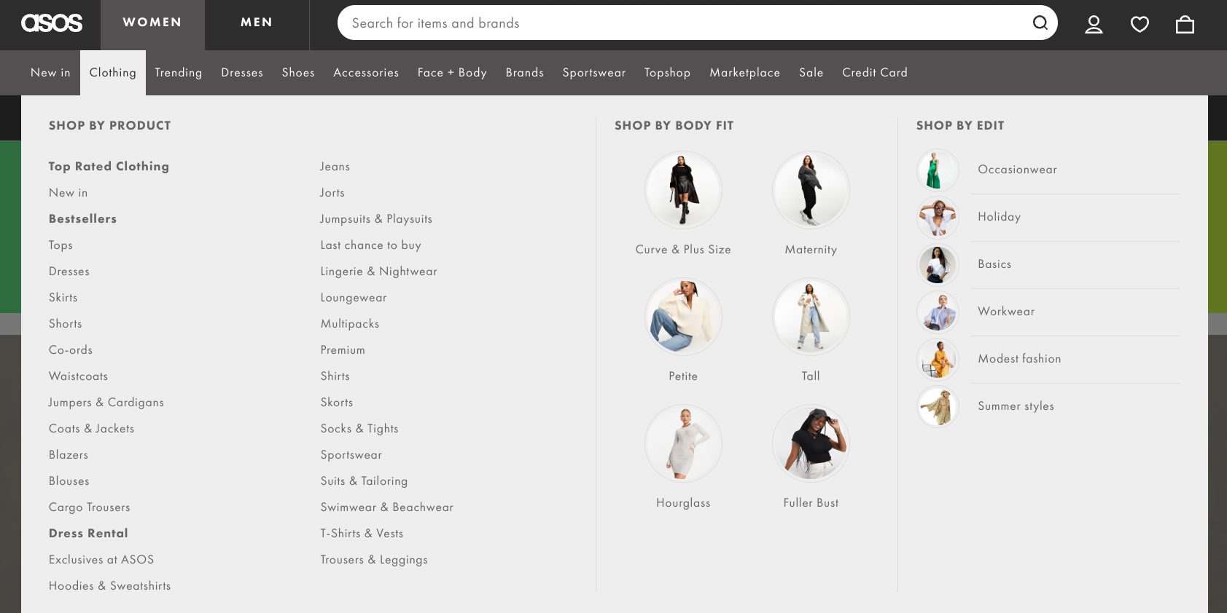Switch to the MEN section
Viewport: 1227px width, 613px height.
tap(257, 23)
